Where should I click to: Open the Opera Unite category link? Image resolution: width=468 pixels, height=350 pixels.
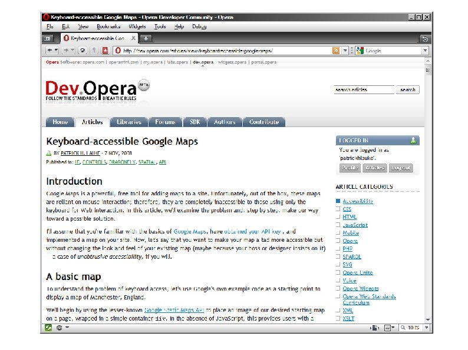point(358,272)
